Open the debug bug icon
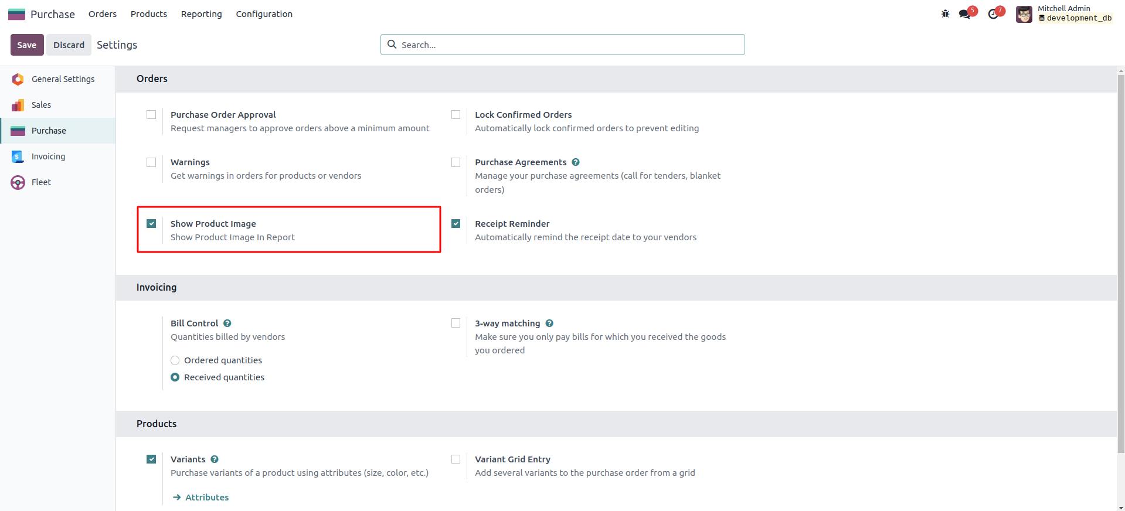 coord(945,14)
